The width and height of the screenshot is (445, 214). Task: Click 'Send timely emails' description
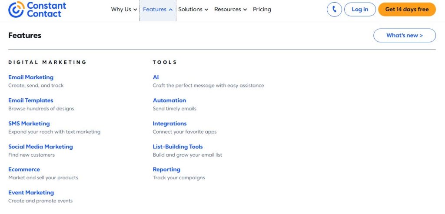point(175,109)
